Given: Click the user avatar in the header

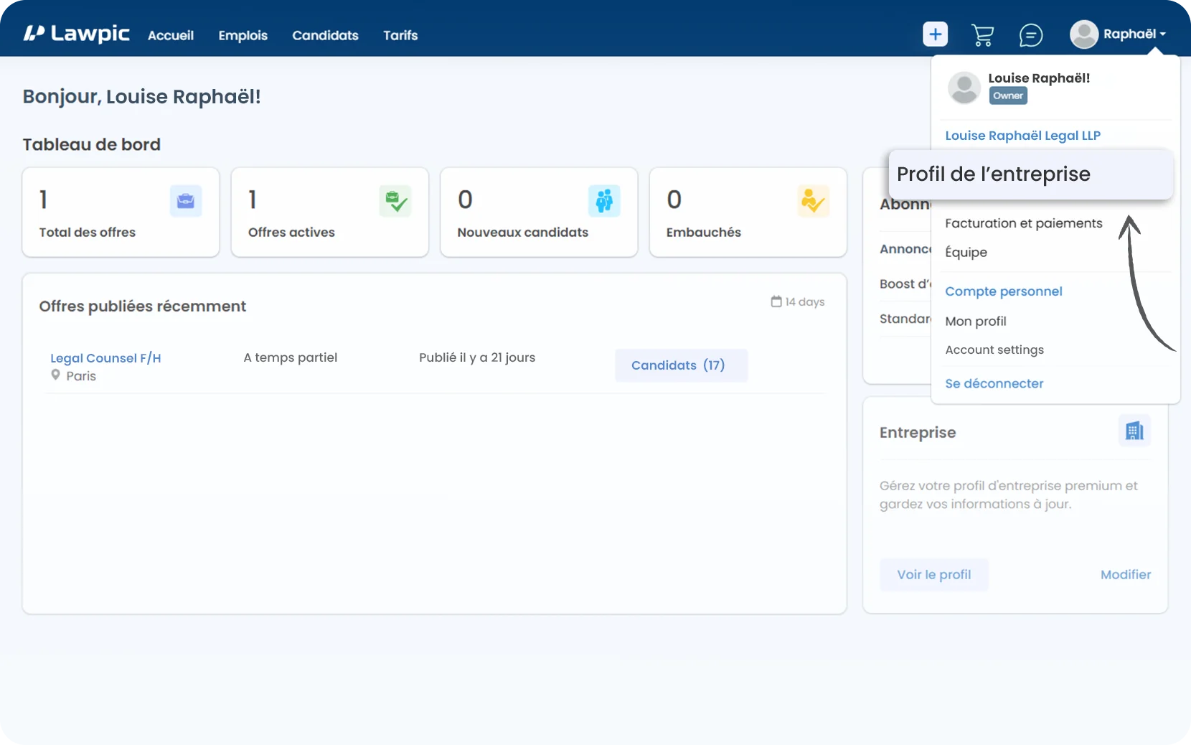Looking at the screenshot, I should pyautogui.click(x=1083, y=34).
